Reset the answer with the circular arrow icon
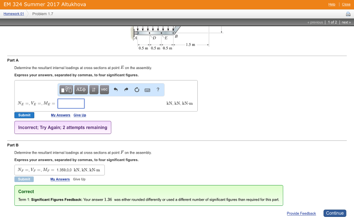Viewport: 354px width, 221px height. tap(137, 89)
